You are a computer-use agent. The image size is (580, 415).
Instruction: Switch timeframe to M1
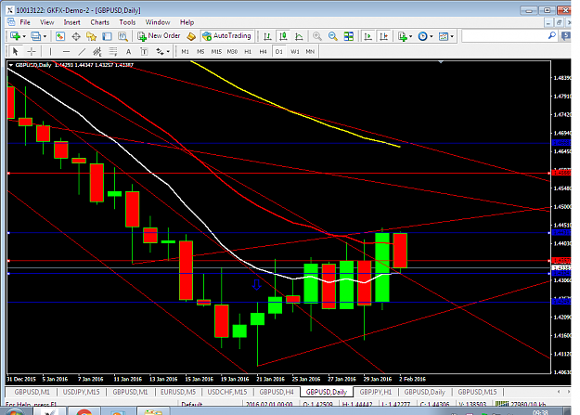pyautogui.click(x=185, y=51)
